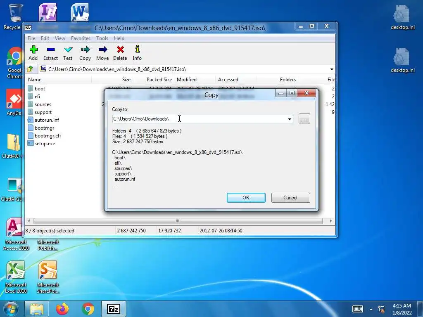Click the scrollbar left arrow
Viewport: 423px width, 317px height.
click(x=29, y=221)
